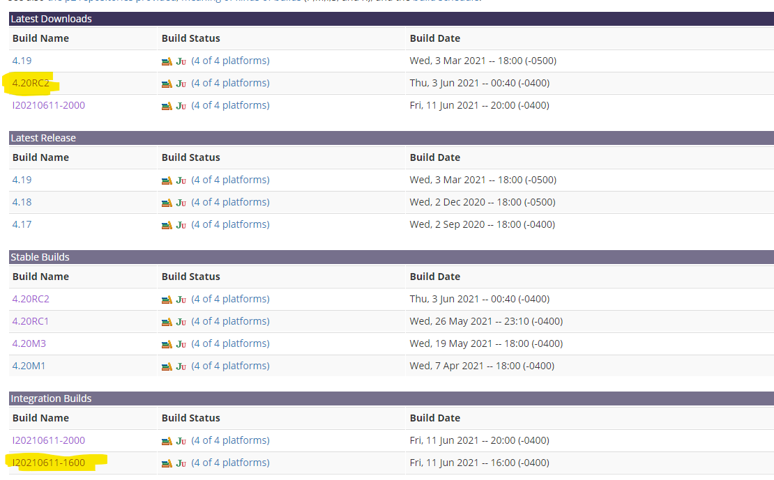Click the JUnit icon in the 4.20M3 row

pyautogui.click(x=181, y=344)
